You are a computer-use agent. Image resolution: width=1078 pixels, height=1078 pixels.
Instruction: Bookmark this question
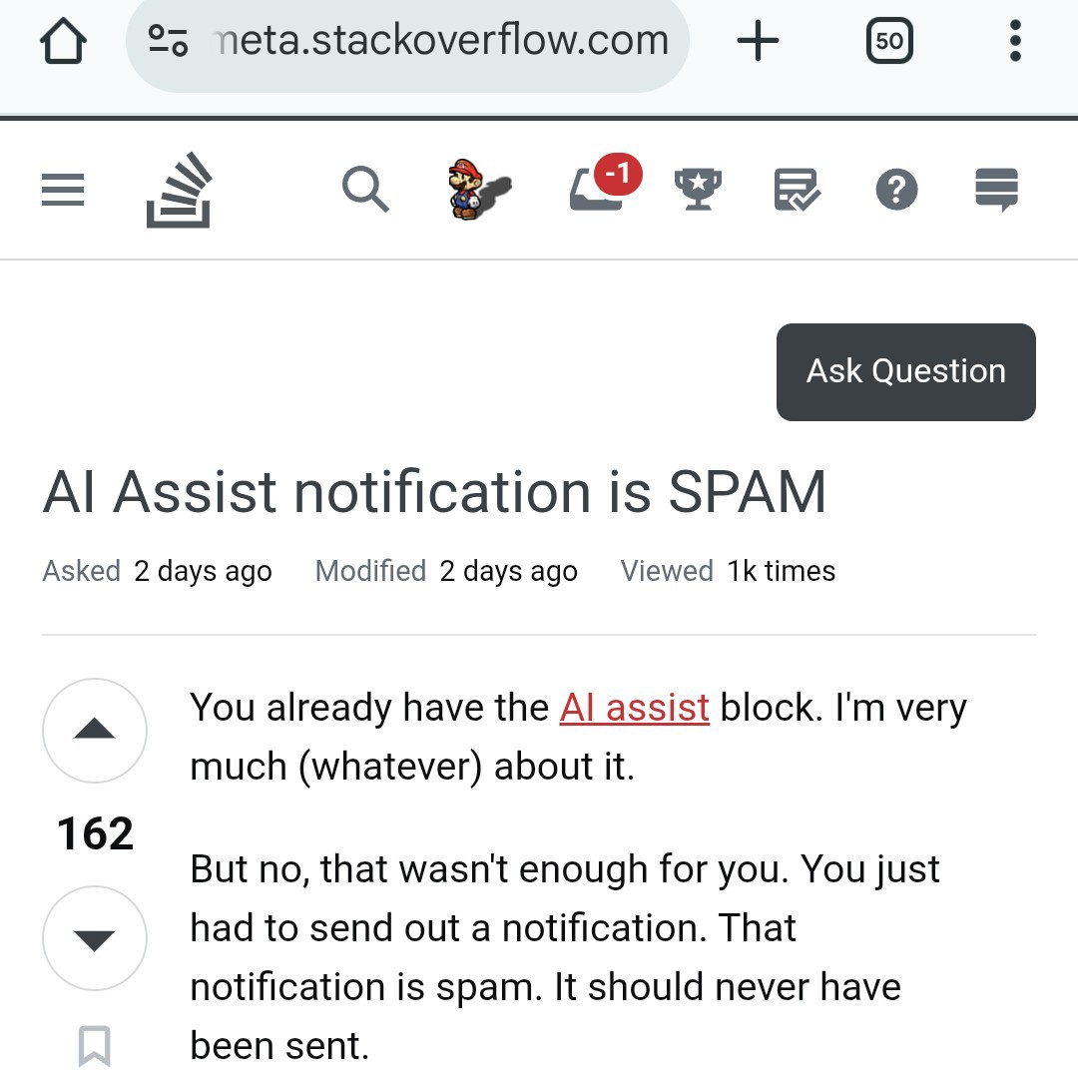point(95,1046)
